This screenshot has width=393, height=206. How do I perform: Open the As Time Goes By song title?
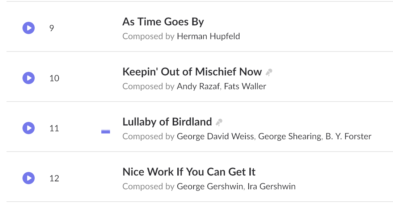pos(163,22)
